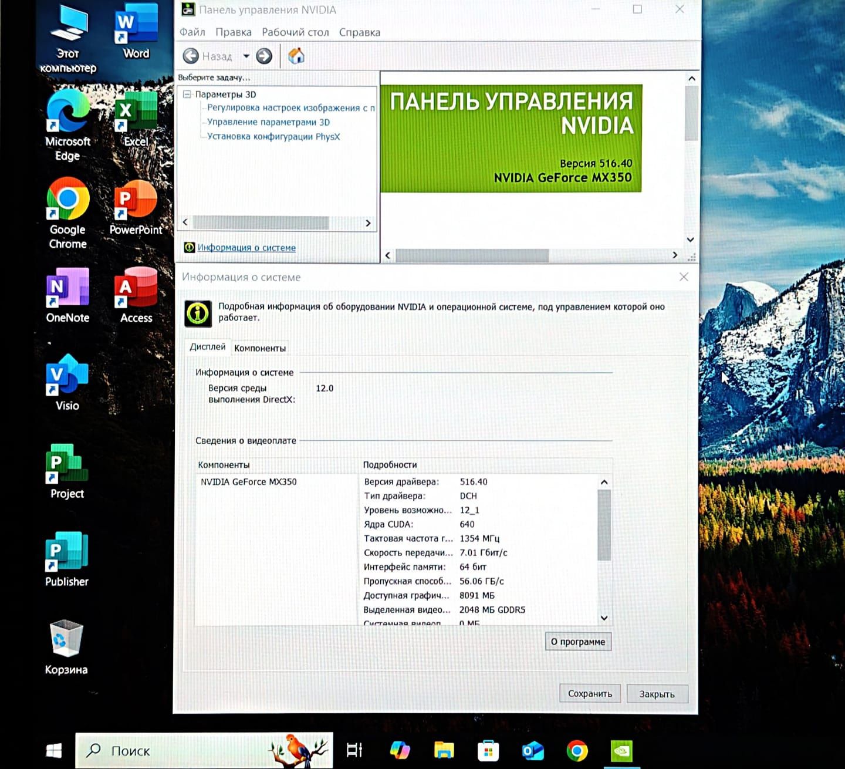Switch to the Компоненты tab

pos(260,348)
